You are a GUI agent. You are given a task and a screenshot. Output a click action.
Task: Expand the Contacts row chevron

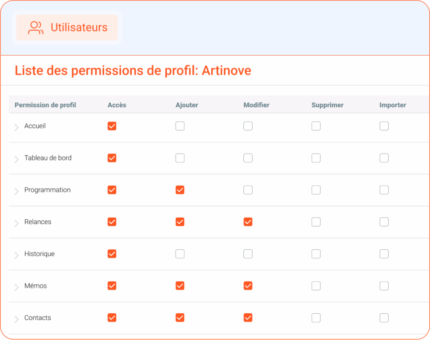16,319
